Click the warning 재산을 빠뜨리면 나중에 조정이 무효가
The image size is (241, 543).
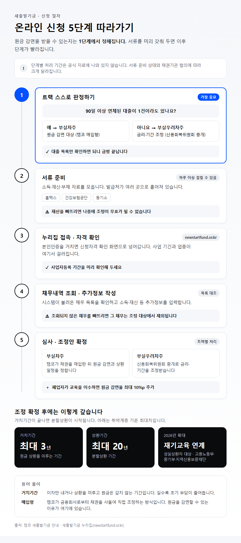point(131,211)
